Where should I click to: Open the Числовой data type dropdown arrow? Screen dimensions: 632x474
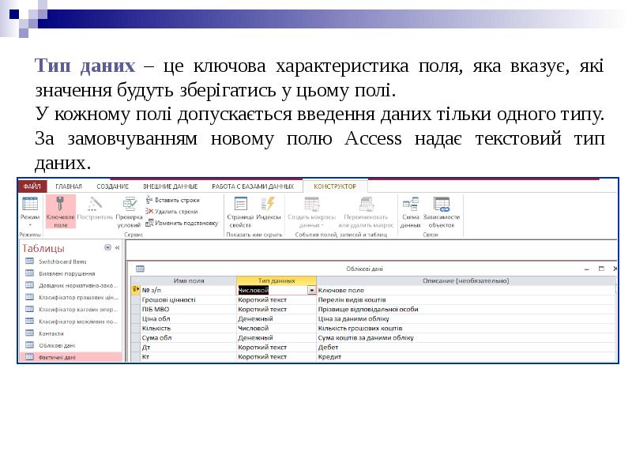[x=311, y=290]
